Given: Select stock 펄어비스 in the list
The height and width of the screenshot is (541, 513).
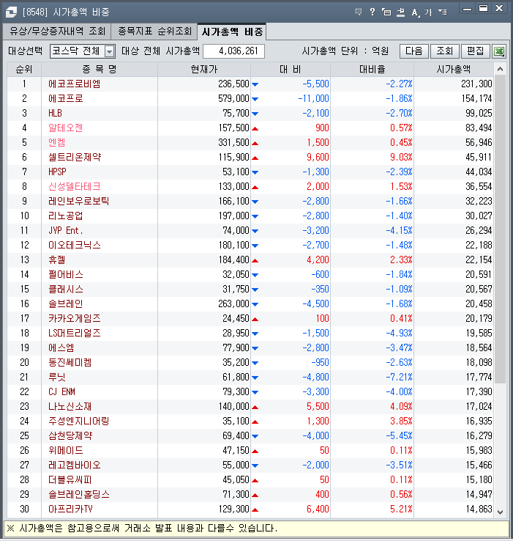Looking at the screenshot, I should (66, 275).
